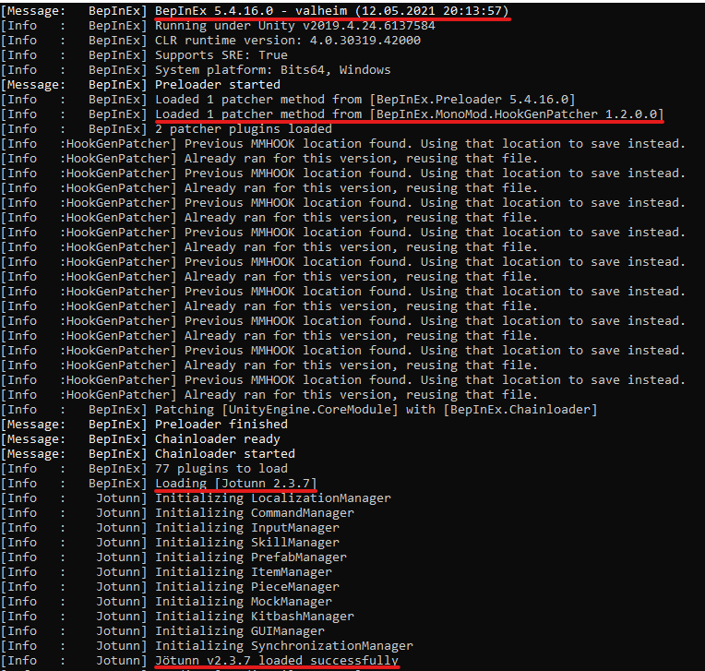The image size is (705, 671).
Task: Click the 'Loading [Jotunn 2.3.7]' line
Action: (x=236, y=484)
